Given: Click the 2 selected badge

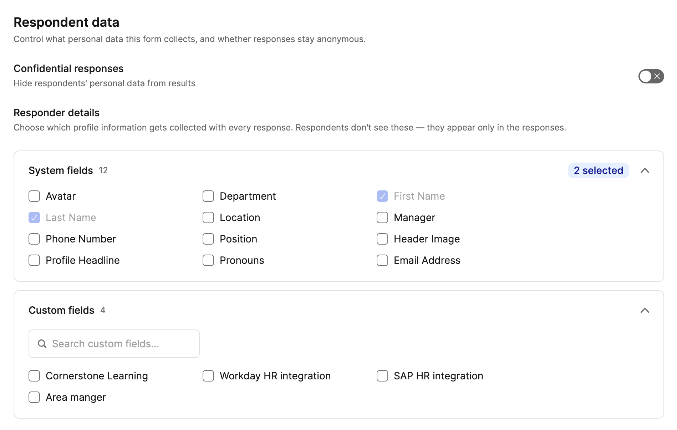Looking at the screenshot, I should (598, 171).
